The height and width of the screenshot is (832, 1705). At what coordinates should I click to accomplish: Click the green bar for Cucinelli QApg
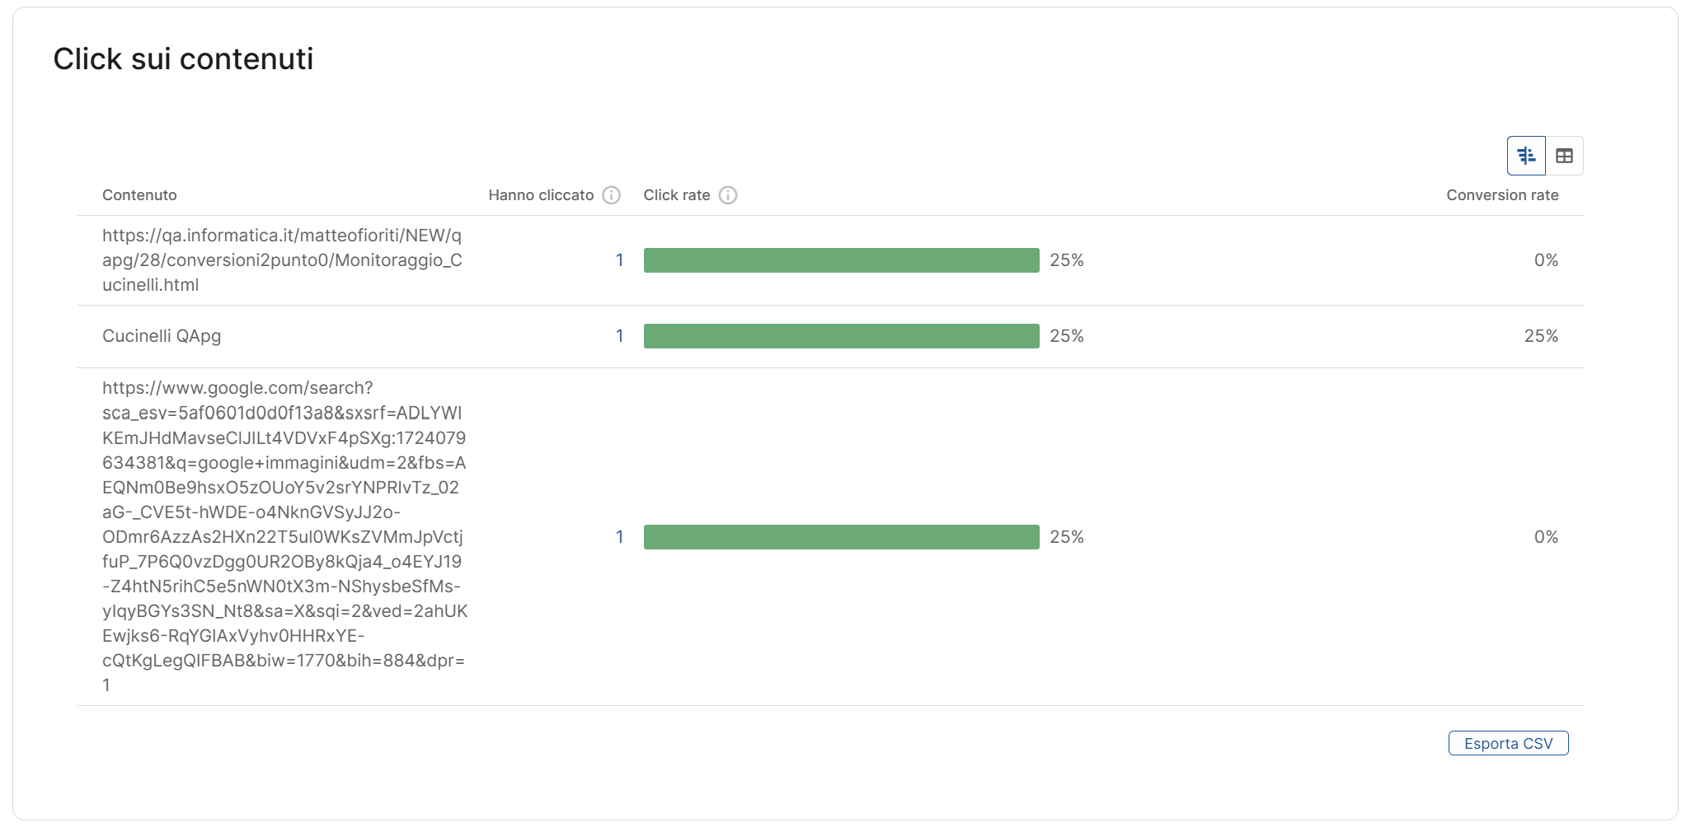pos(841,336)
